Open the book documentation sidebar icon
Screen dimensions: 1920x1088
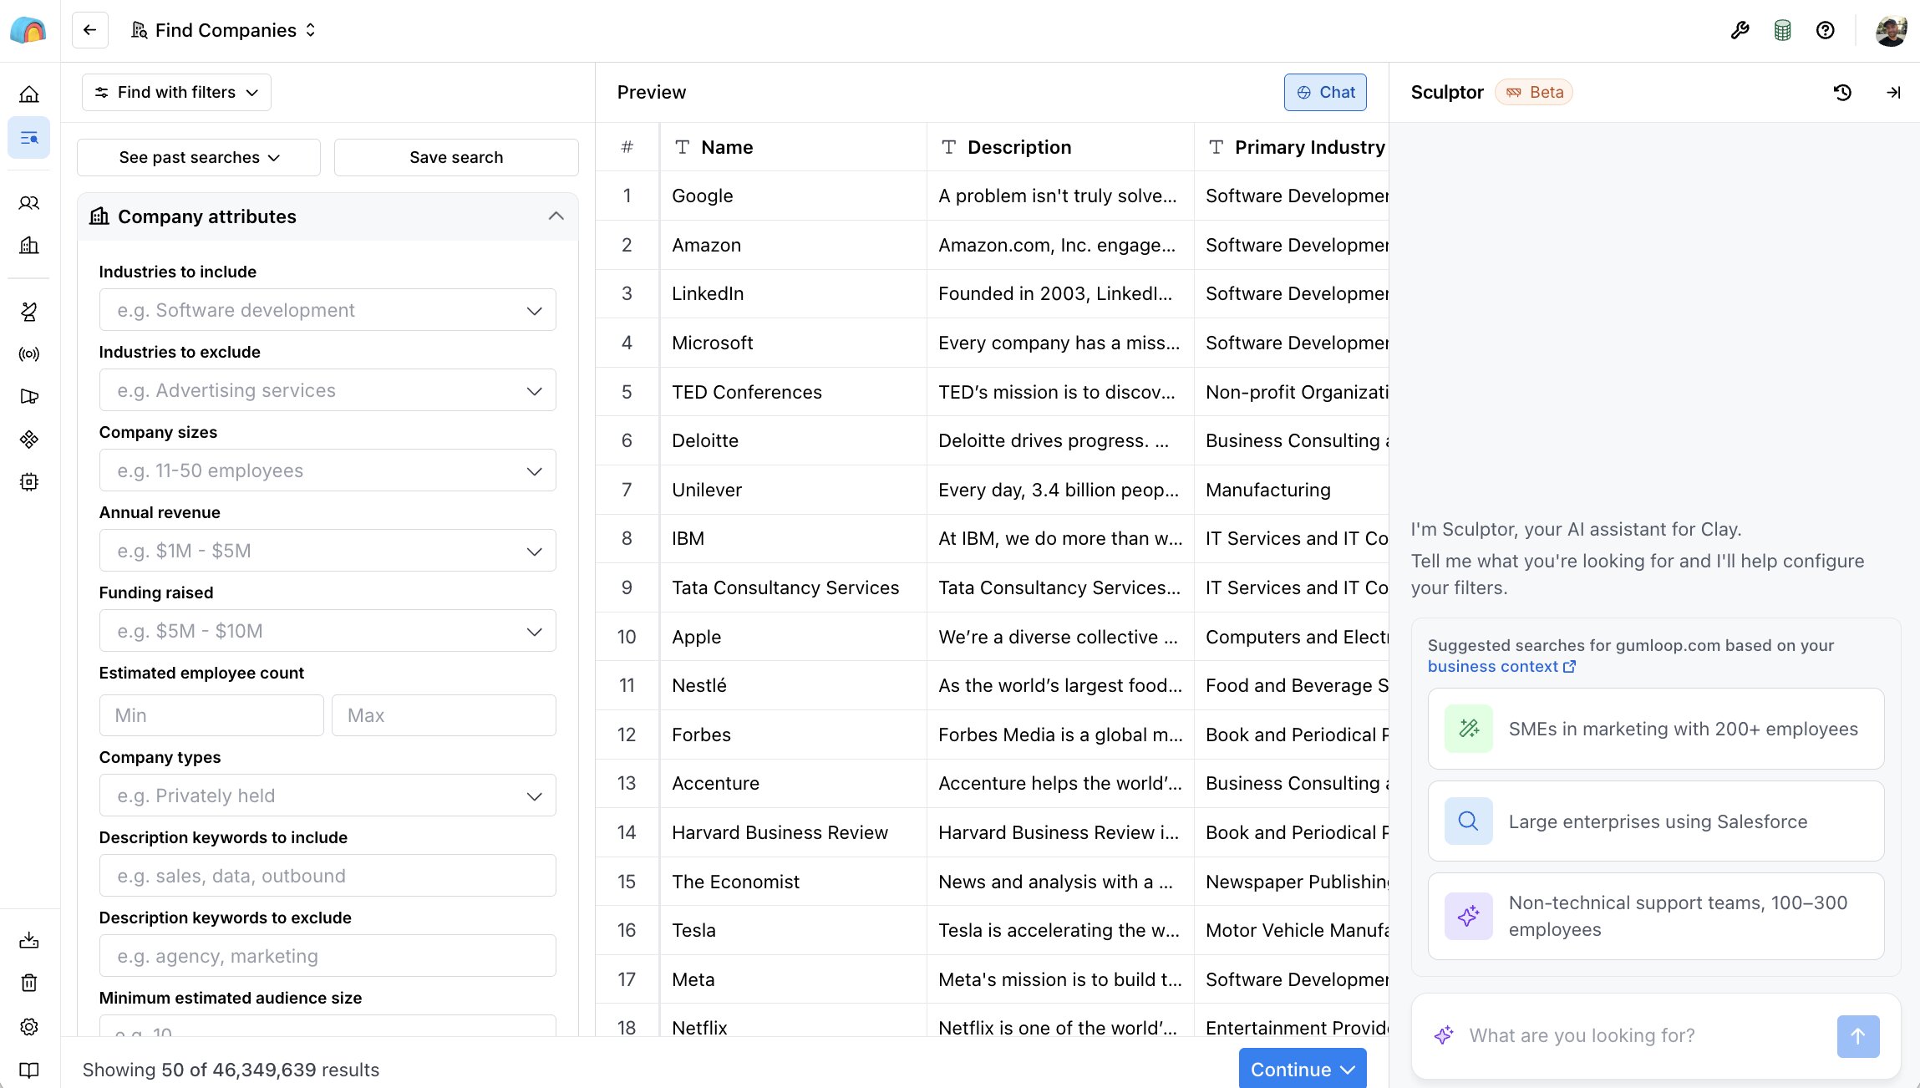pyautogui.click(x=29, y=1070)
